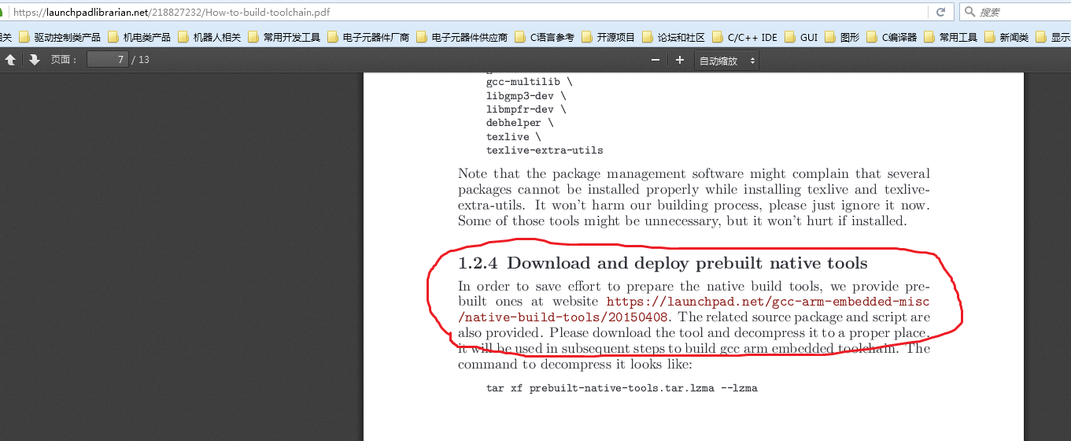Click the zoom out minus button
1071x441 pixels.
[x=655, y=61]
